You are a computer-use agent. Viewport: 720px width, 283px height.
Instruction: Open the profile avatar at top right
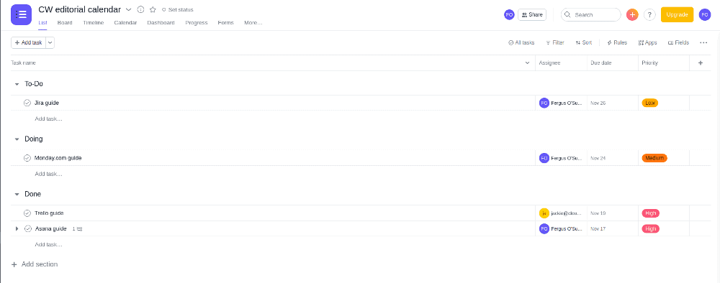click(x=705, y=14)
